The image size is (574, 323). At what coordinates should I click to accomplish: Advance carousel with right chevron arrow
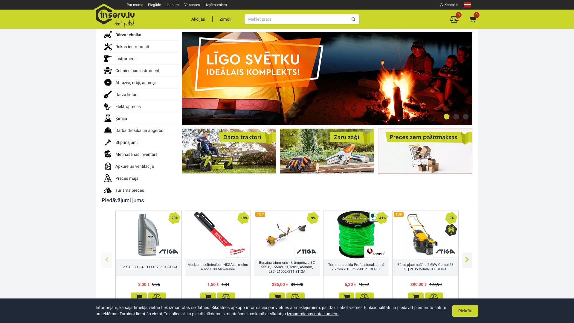pos(467,260)
